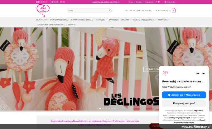The height and width of the screenshot is (129, 212).
Task: Expand the UBRANKA dropdown
Action: click(164, 20)
